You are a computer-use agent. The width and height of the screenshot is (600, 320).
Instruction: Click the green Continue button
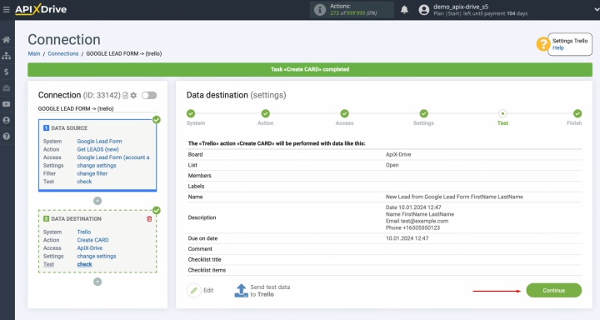click(553, 291)
